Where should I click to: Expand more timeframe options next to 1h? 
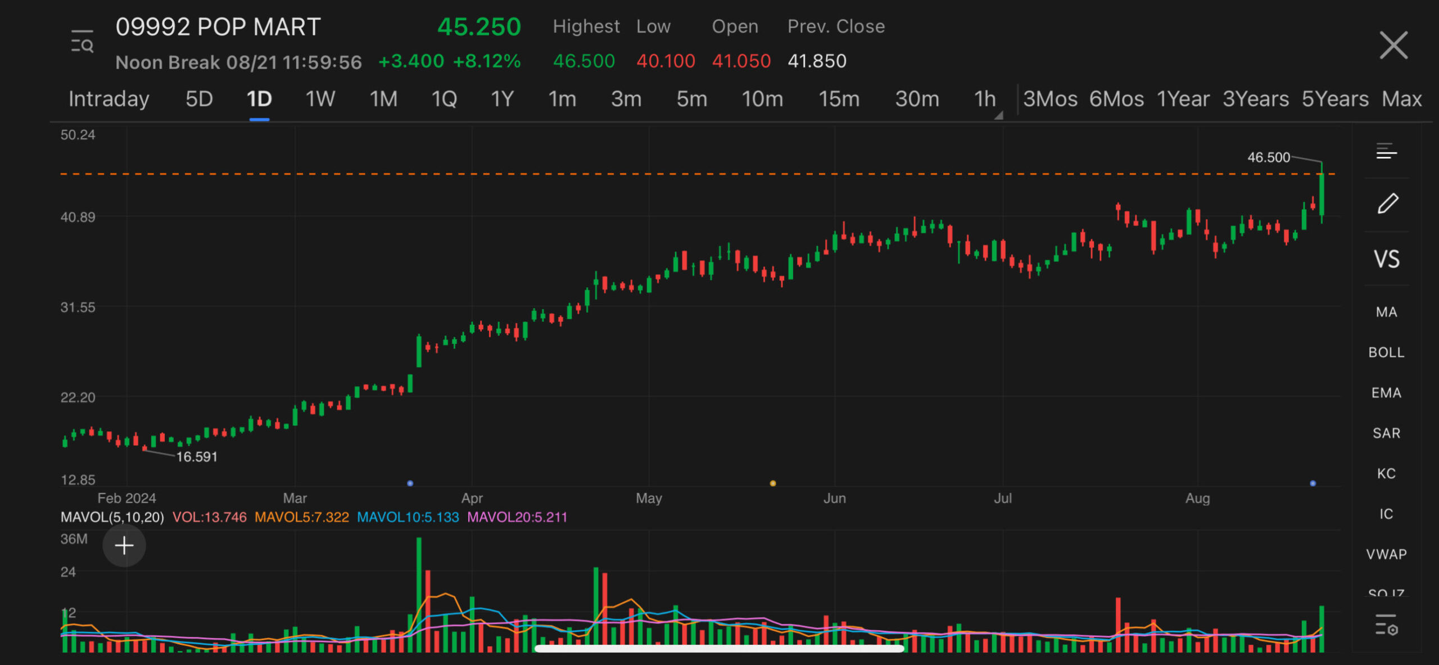click(999, 115)
